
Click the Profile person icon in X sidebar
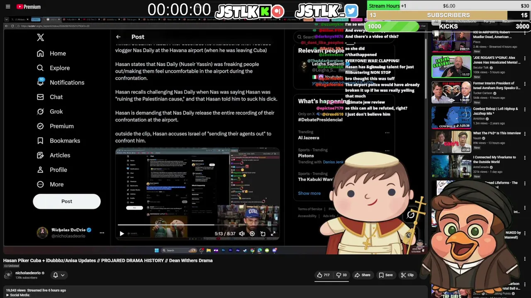tap(40, 170)
